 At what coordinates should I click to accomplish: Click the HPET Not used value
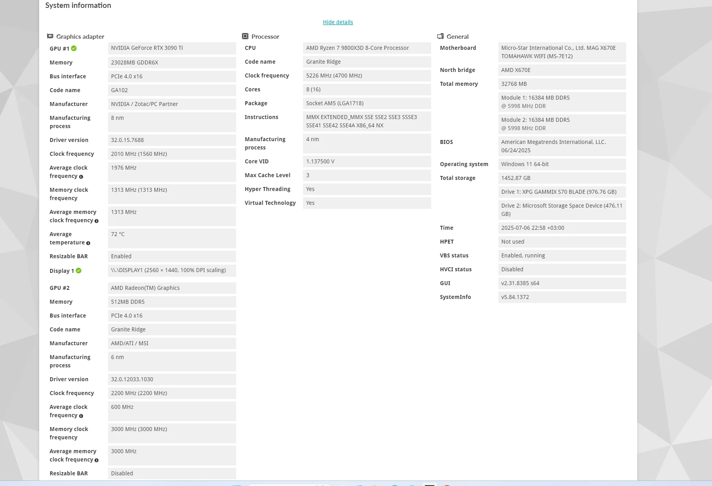click(562, 242)
